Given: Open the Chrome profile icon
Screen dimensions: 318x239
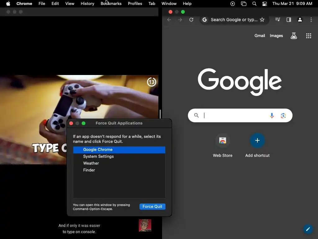Looking at the screenshot, I should [300, 20].
